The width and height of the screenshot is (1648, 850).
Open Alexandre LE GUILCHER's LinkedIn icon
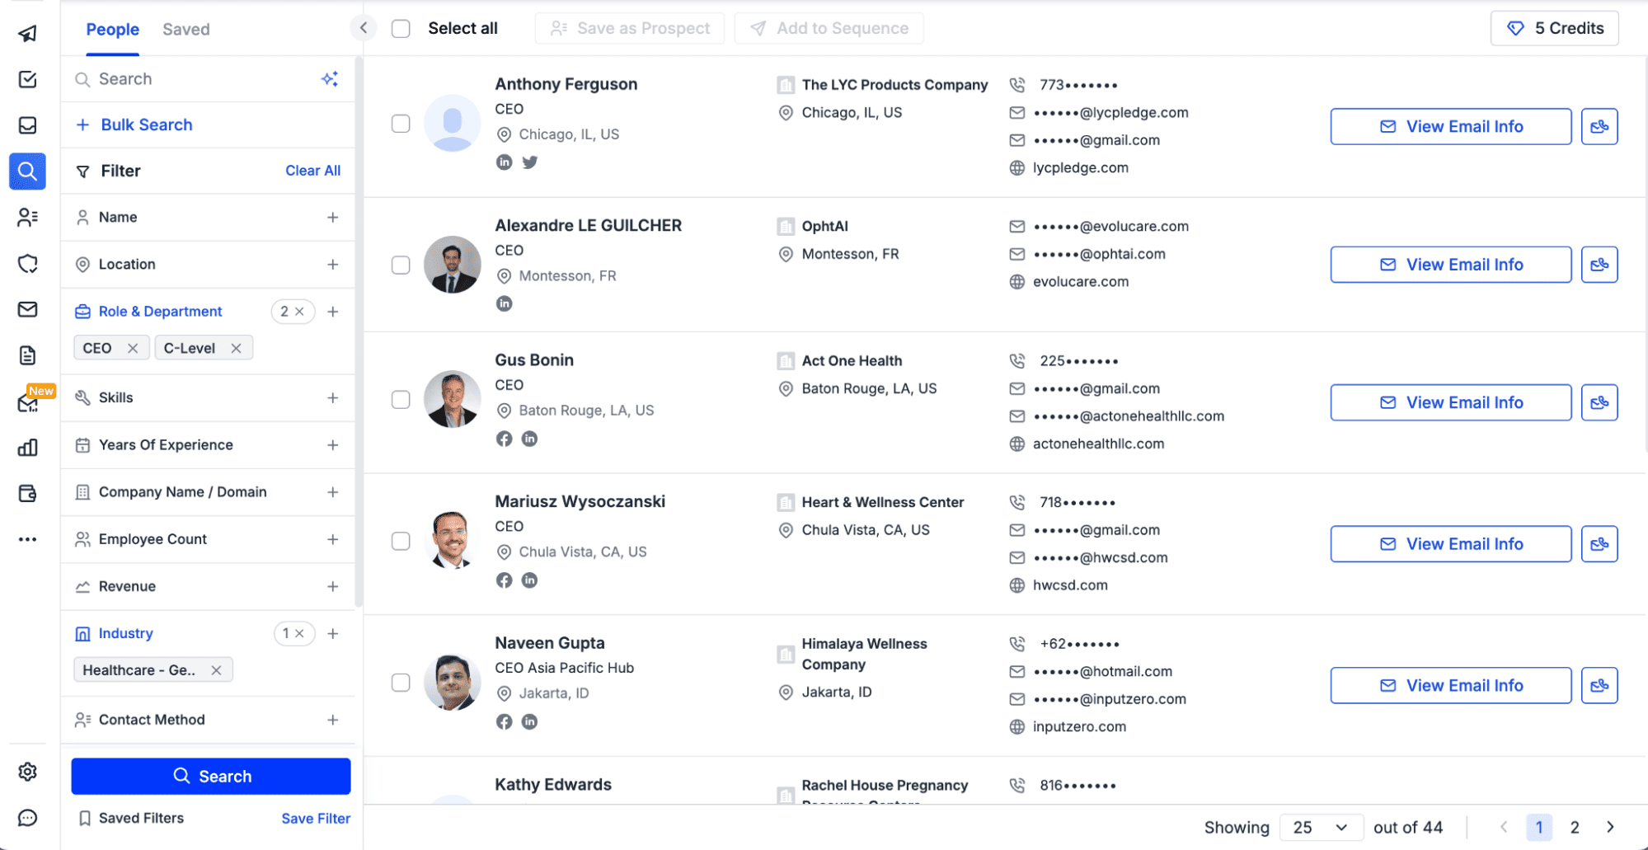505,303
